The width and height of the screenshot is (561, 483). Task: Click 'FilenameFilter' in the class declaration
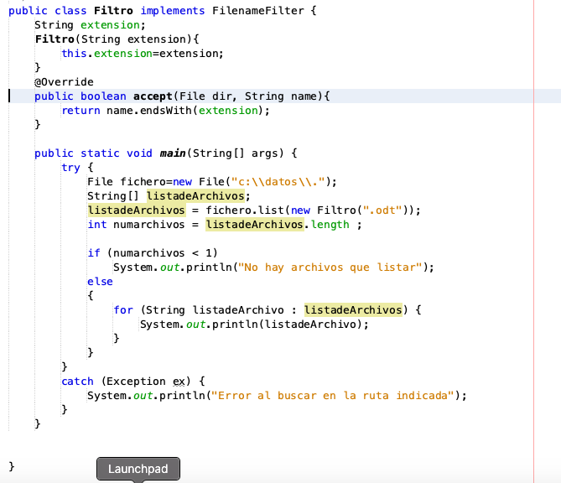258,11
